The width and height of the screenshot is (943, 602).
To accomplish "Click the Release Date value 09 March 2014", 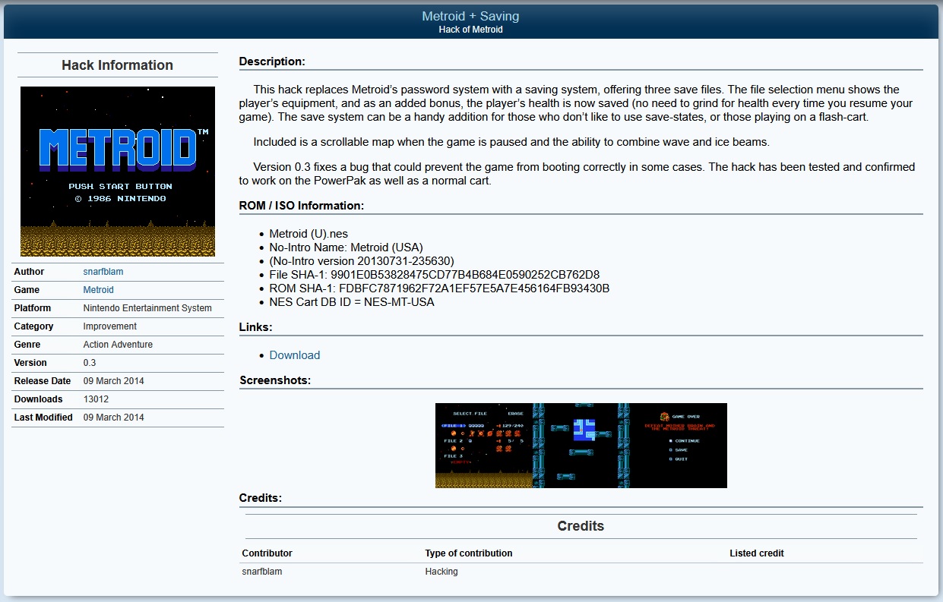I will tap(114, 381).
